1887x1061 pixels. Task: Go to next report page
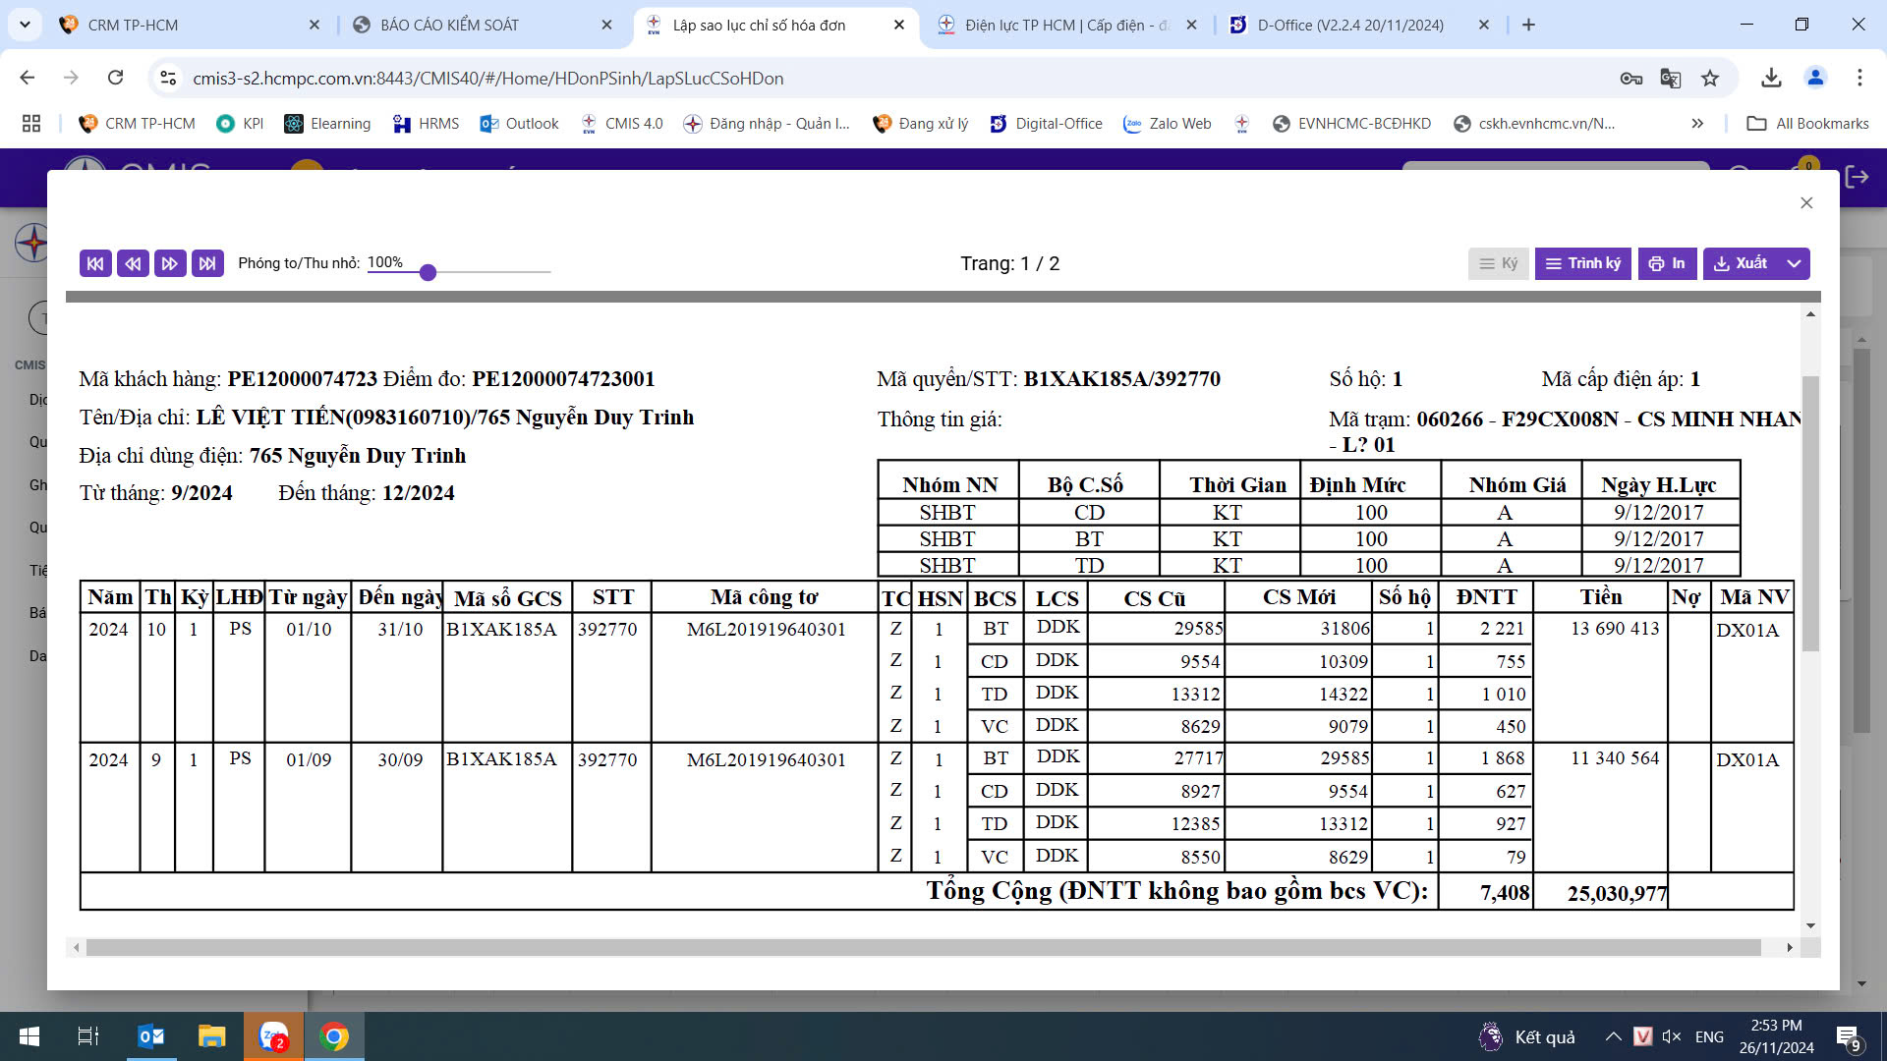[170, 263]
